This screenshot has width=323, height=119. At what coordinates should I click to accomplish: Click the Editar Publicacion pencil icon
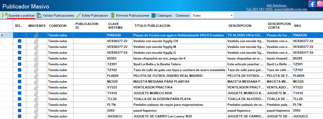[x=78, y=16]
